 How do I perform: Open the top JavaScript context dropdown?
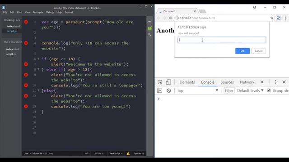coord(198,90)
